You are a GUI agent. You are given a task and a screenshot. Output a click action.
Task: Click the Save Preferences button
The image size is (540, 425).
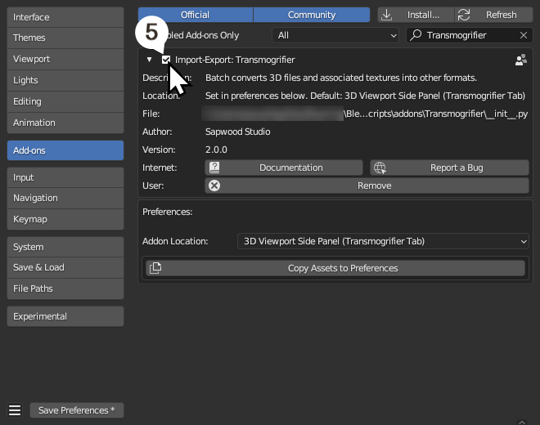tap(77, 410)
